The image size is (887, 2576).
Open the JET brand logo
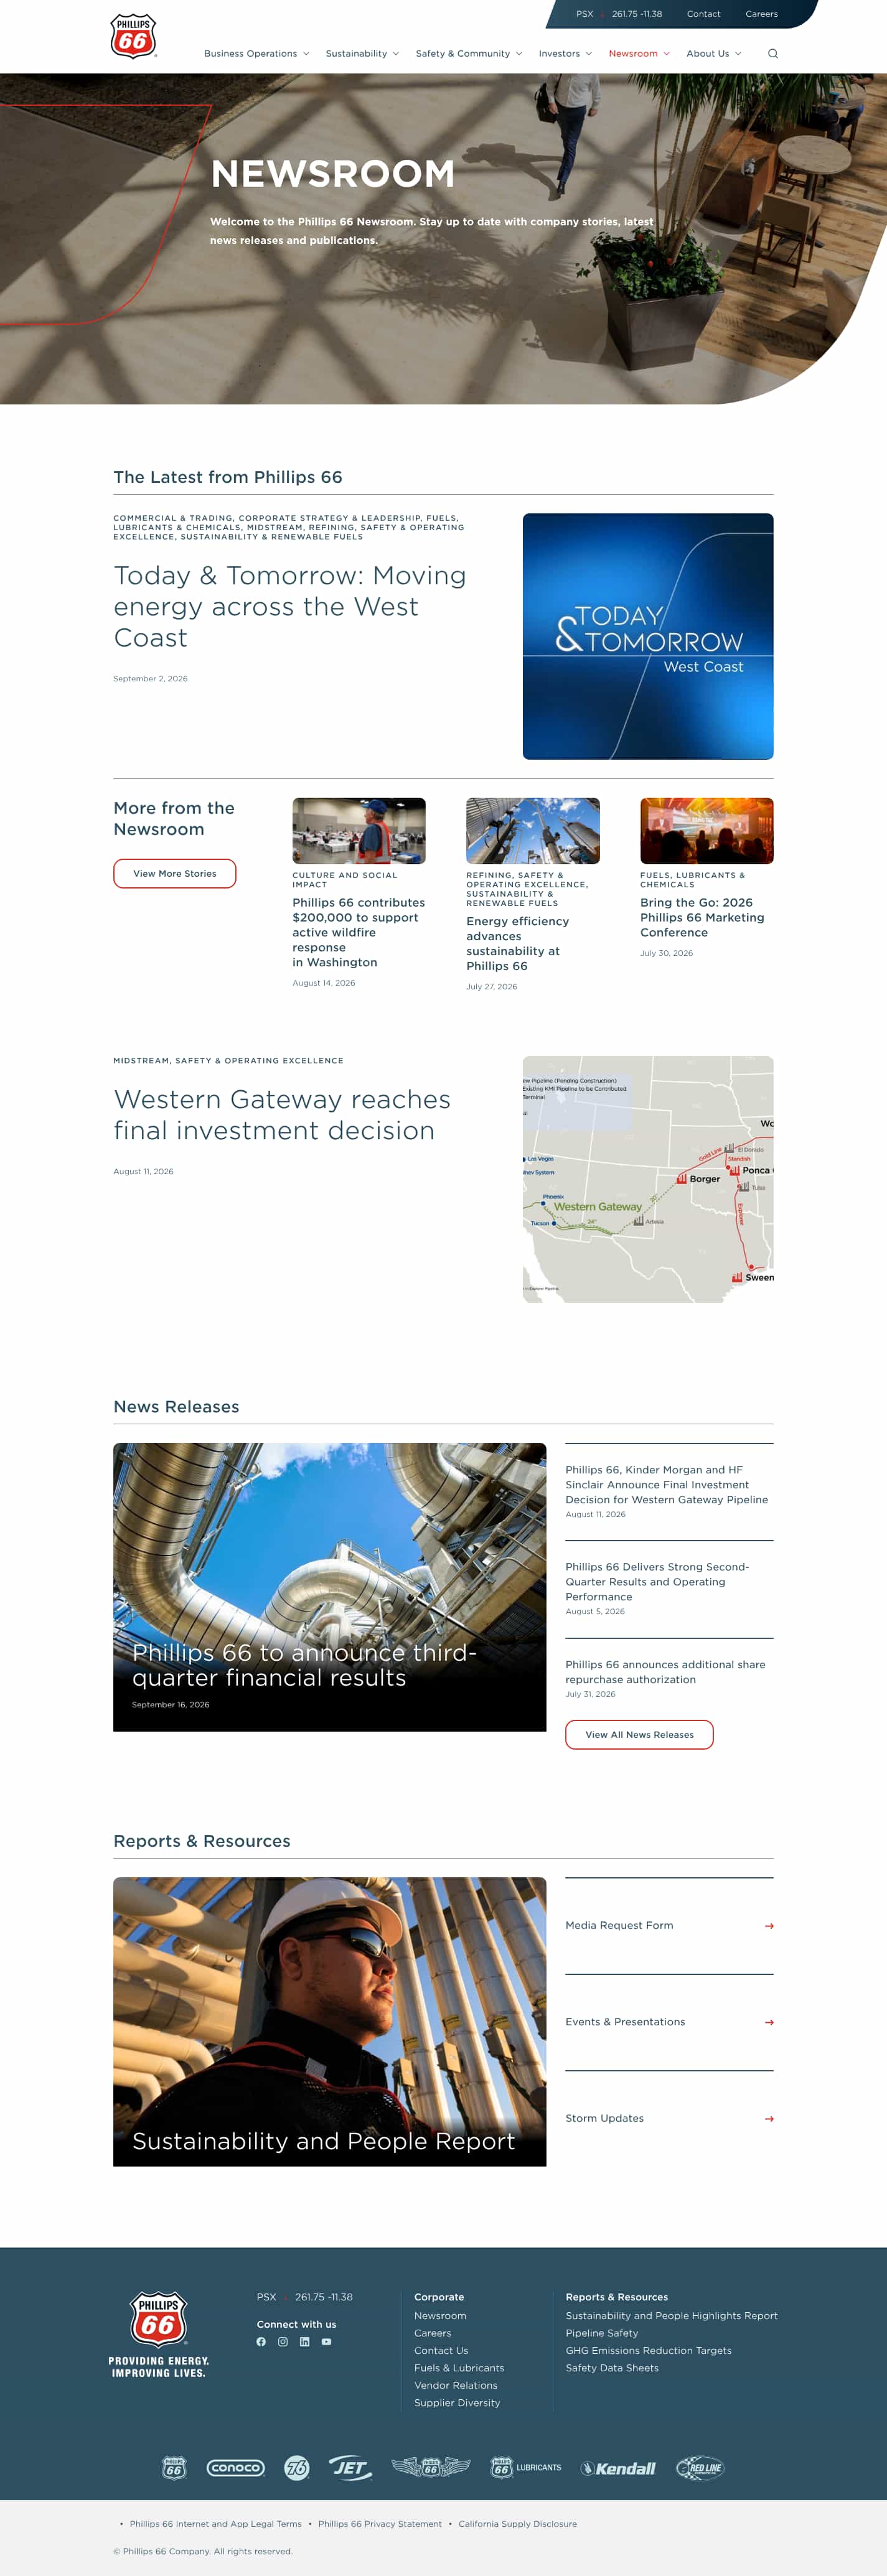tap(351, 2468)
